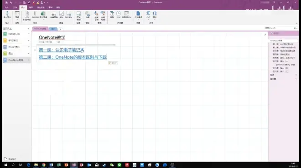Open Windows Start menu
The width and height of the screenshot is (301, 168).
(5, 165)
